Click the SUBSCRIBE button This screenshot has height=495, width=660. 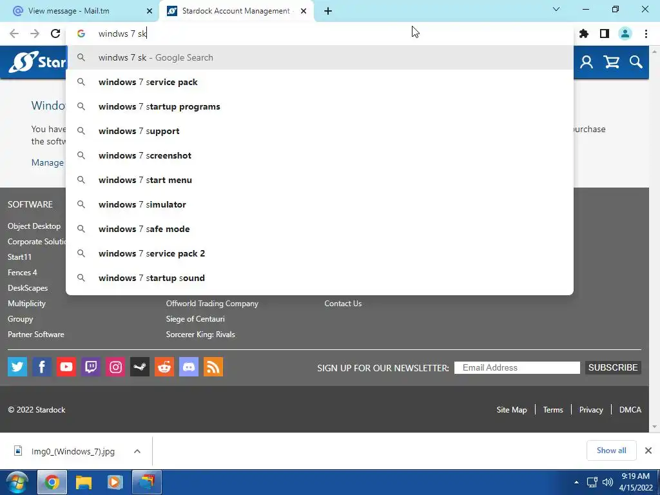(x=613, y=367)
